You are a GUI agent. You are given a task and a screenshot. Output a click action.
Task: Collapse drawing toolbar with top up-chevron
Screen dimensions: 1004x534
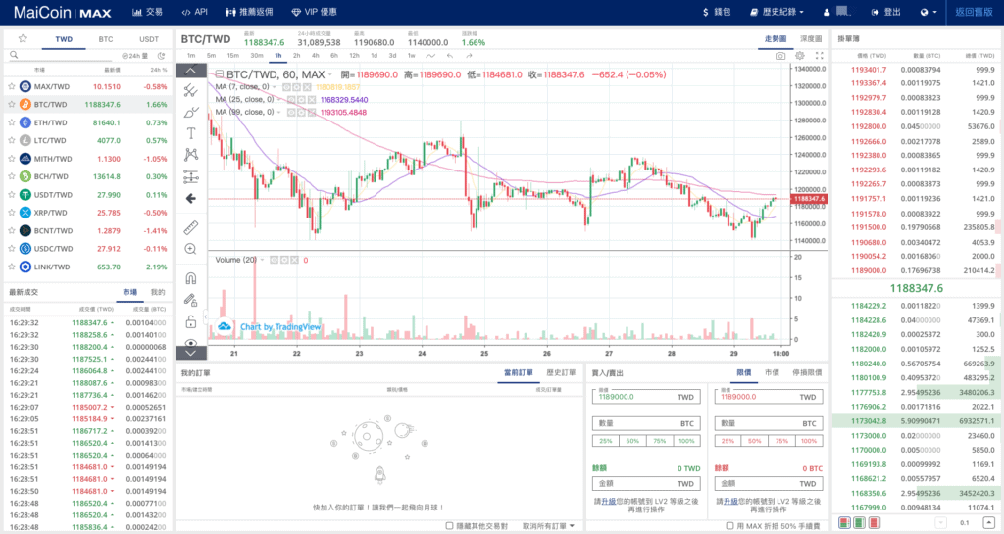click(x=191, y=71)
